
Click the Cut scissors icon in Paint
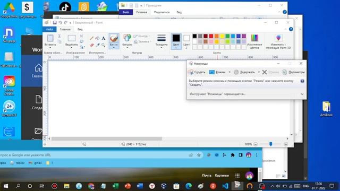tap(59, 36)
